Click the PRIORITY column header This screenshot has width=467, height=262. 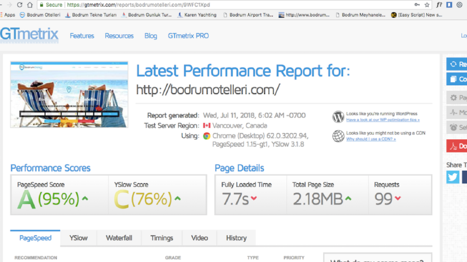(x=294, y=258)
